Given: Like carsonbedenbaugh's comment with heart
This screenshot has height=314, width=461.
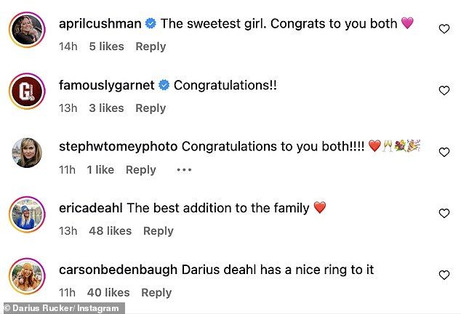Looking at the screenshot, I should tap(444, 275).
